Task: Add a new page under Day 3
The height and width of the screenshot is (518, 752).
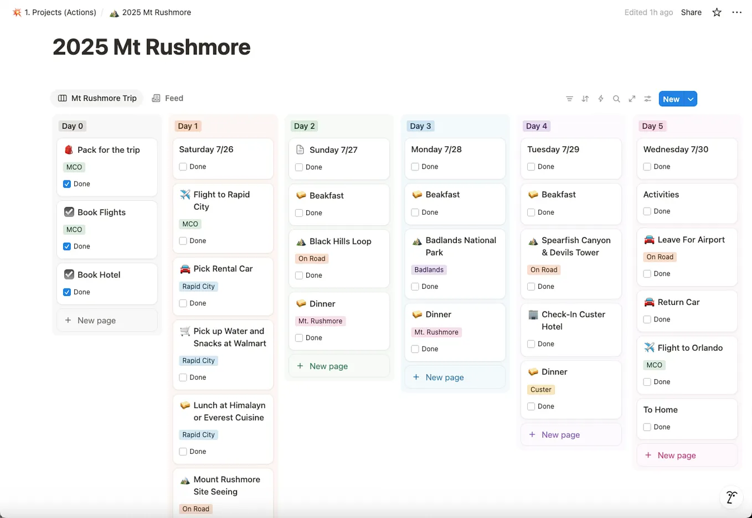Action: [x=438, y=377]
